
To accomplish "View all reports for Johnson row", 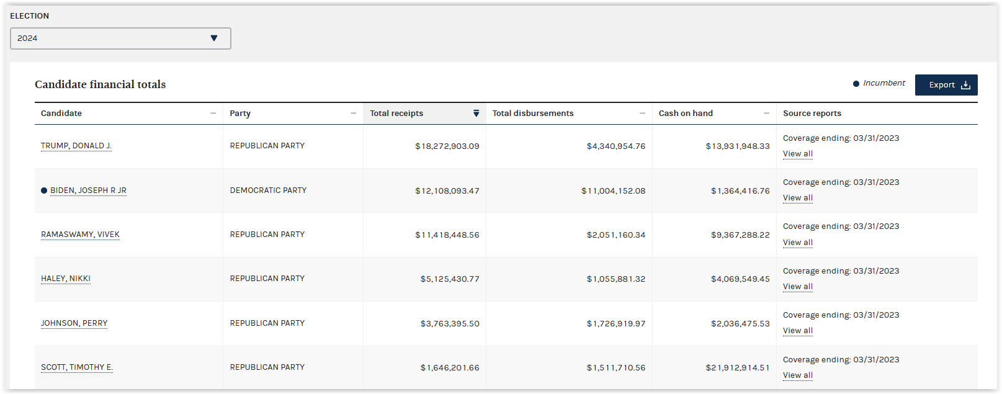I will (x=798, y=331).
